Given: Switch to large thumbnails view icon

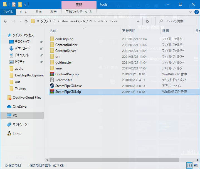Looking at the screenshot, I should coord(195,165).
